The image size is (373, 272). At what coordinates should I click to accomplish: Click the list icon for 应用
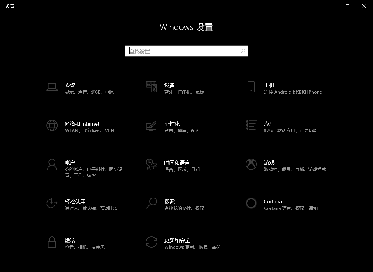251,125
